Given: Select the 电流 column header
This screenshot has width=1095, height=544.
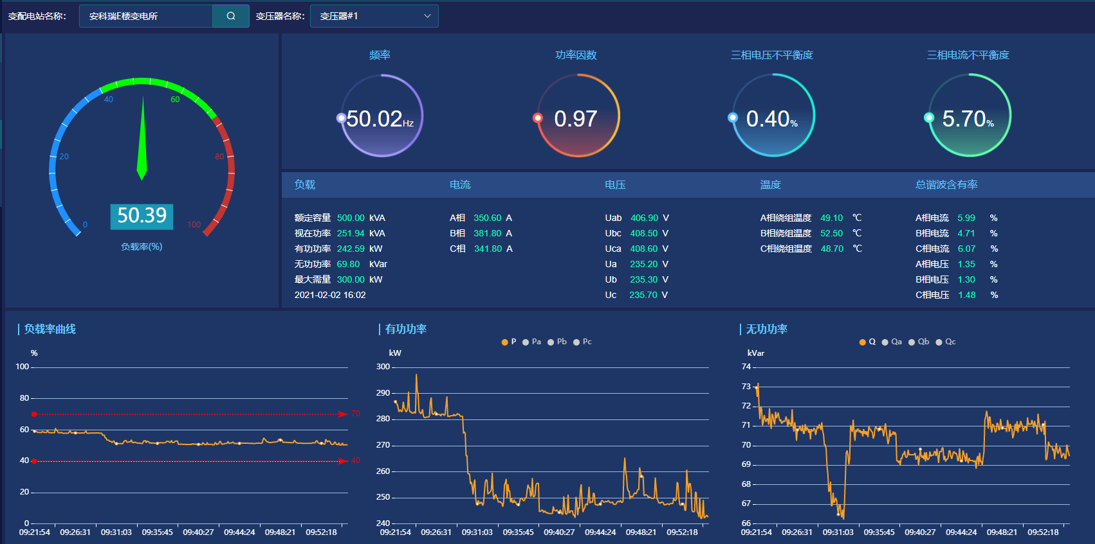Looking at the screenshot, I should pos(460,185).
